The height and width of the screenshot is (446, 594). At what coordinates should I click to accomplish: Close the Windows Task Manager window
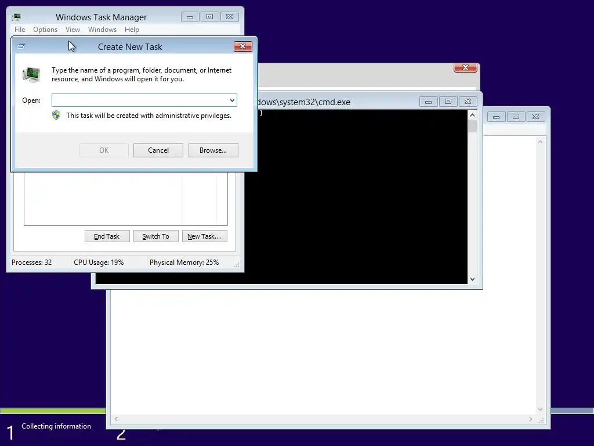(229, 17)
